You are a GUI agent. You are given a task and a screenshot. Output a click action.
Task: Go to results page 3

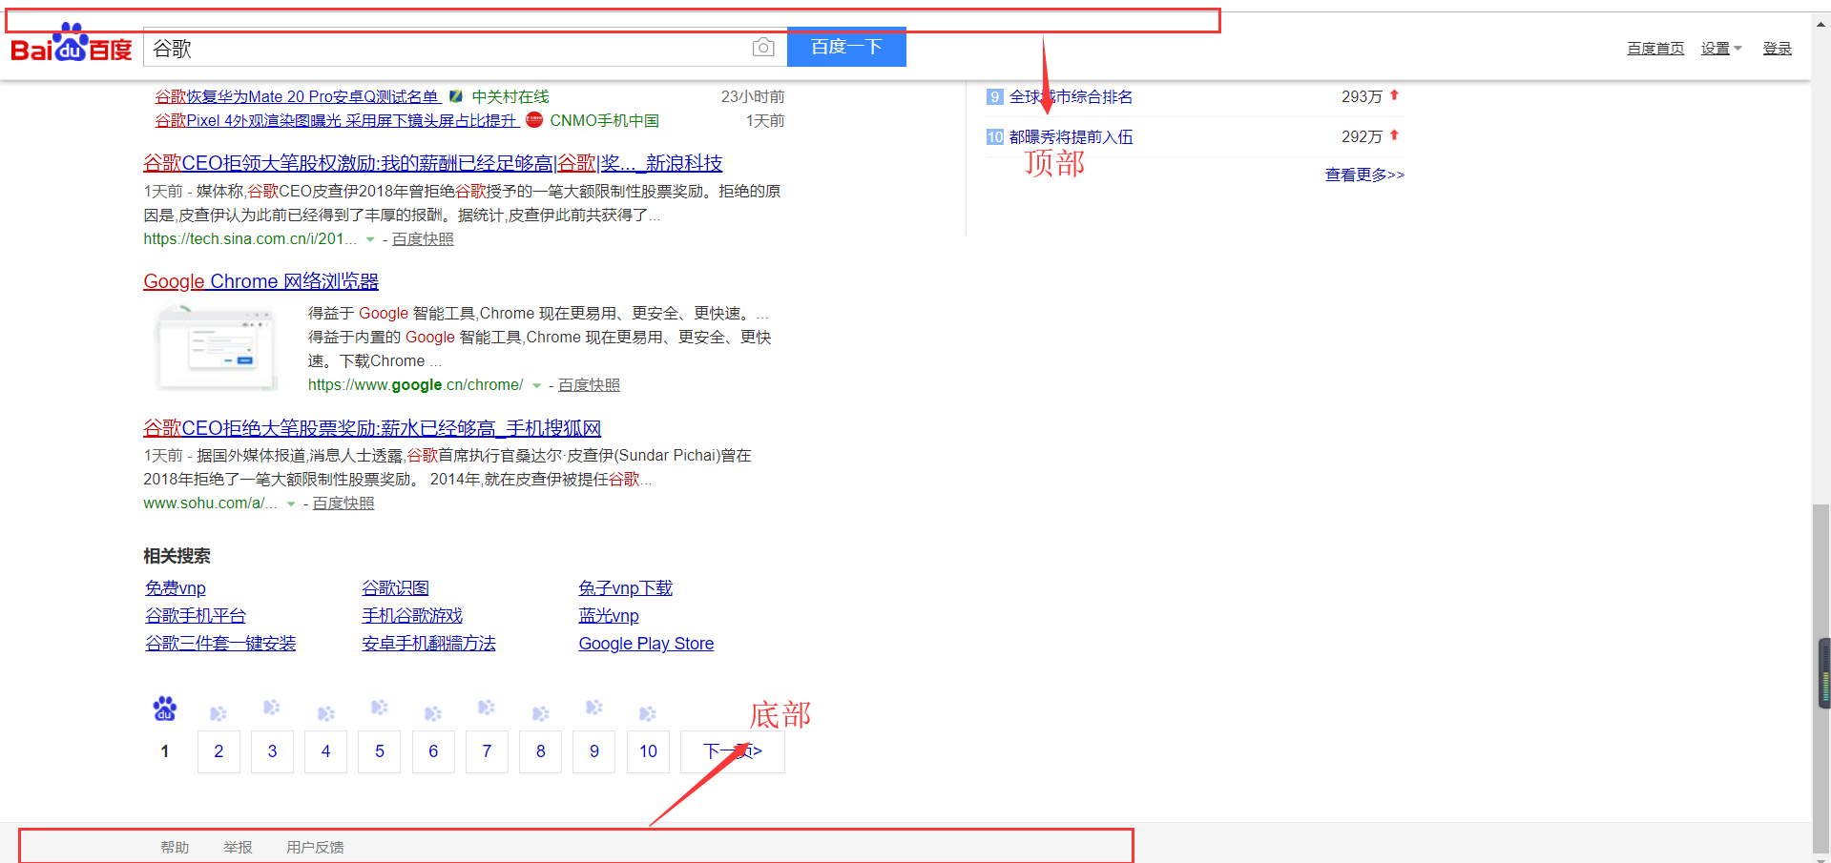[x=272, y=751]
